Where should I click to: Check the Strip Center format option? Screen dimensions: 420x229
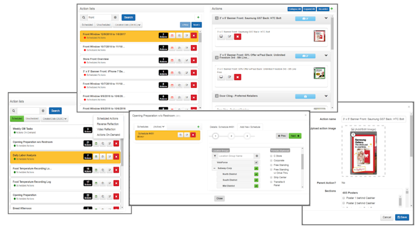coord(272,178)
